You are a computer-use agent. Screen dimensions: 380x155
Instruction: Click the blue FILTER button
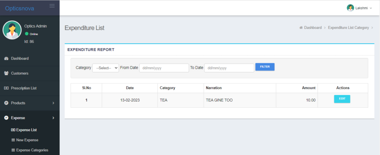click(x=265, y=67)
